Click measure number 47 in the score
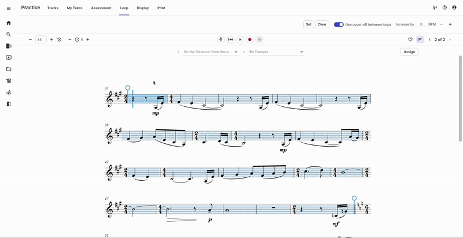This screenshot has height=238, width=463. (x=106, y=199)
